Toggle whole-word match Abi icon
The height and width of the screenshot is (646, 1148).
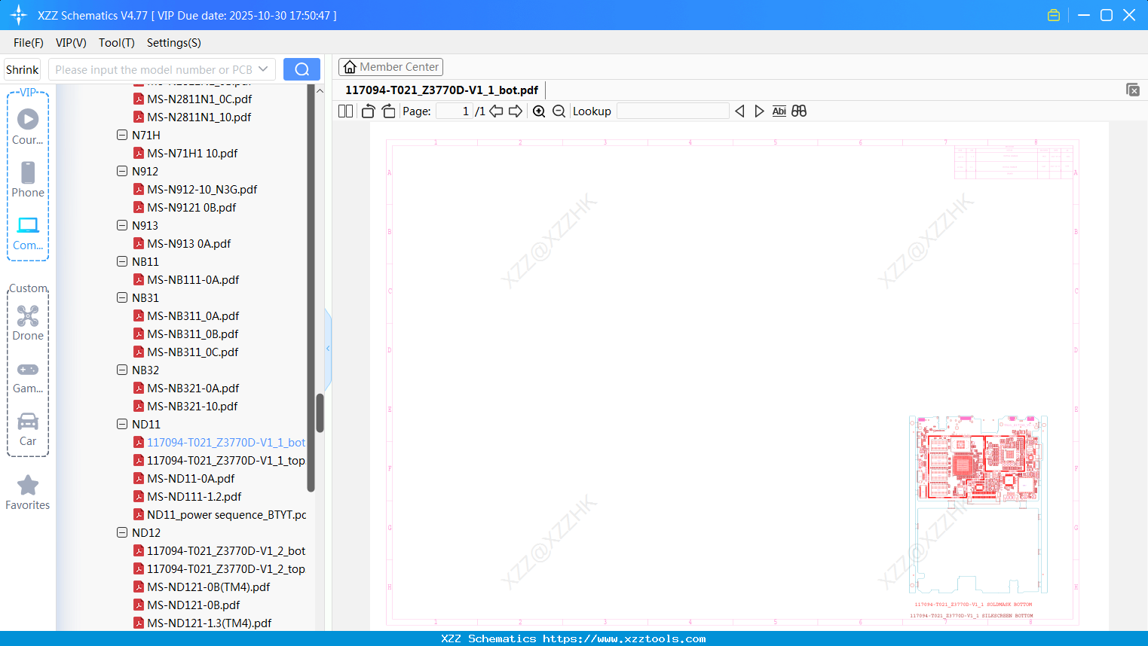click(x=779, y=111)
